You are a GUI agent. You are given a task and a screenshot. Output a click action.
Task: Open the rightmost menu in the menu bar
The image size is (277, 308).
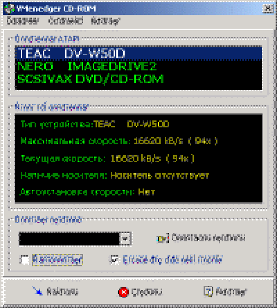pos(106,21)
